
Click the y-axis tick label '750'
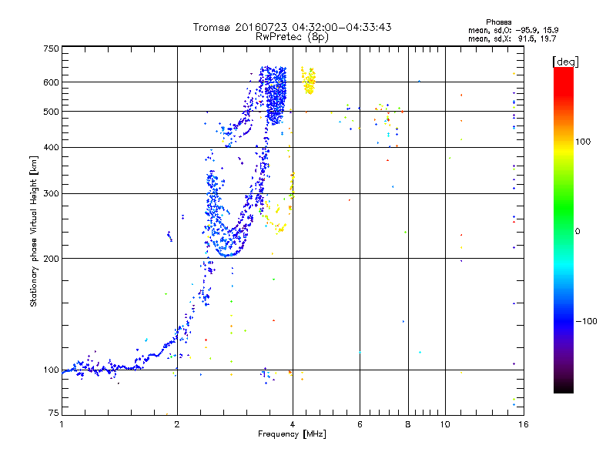click(x=51, y=49)
